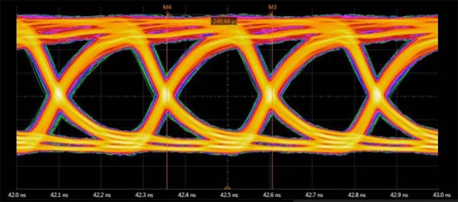Screen dimensions: 458x202
Task: Click the 42.6 ns axis label
Action: click(270, 195)
